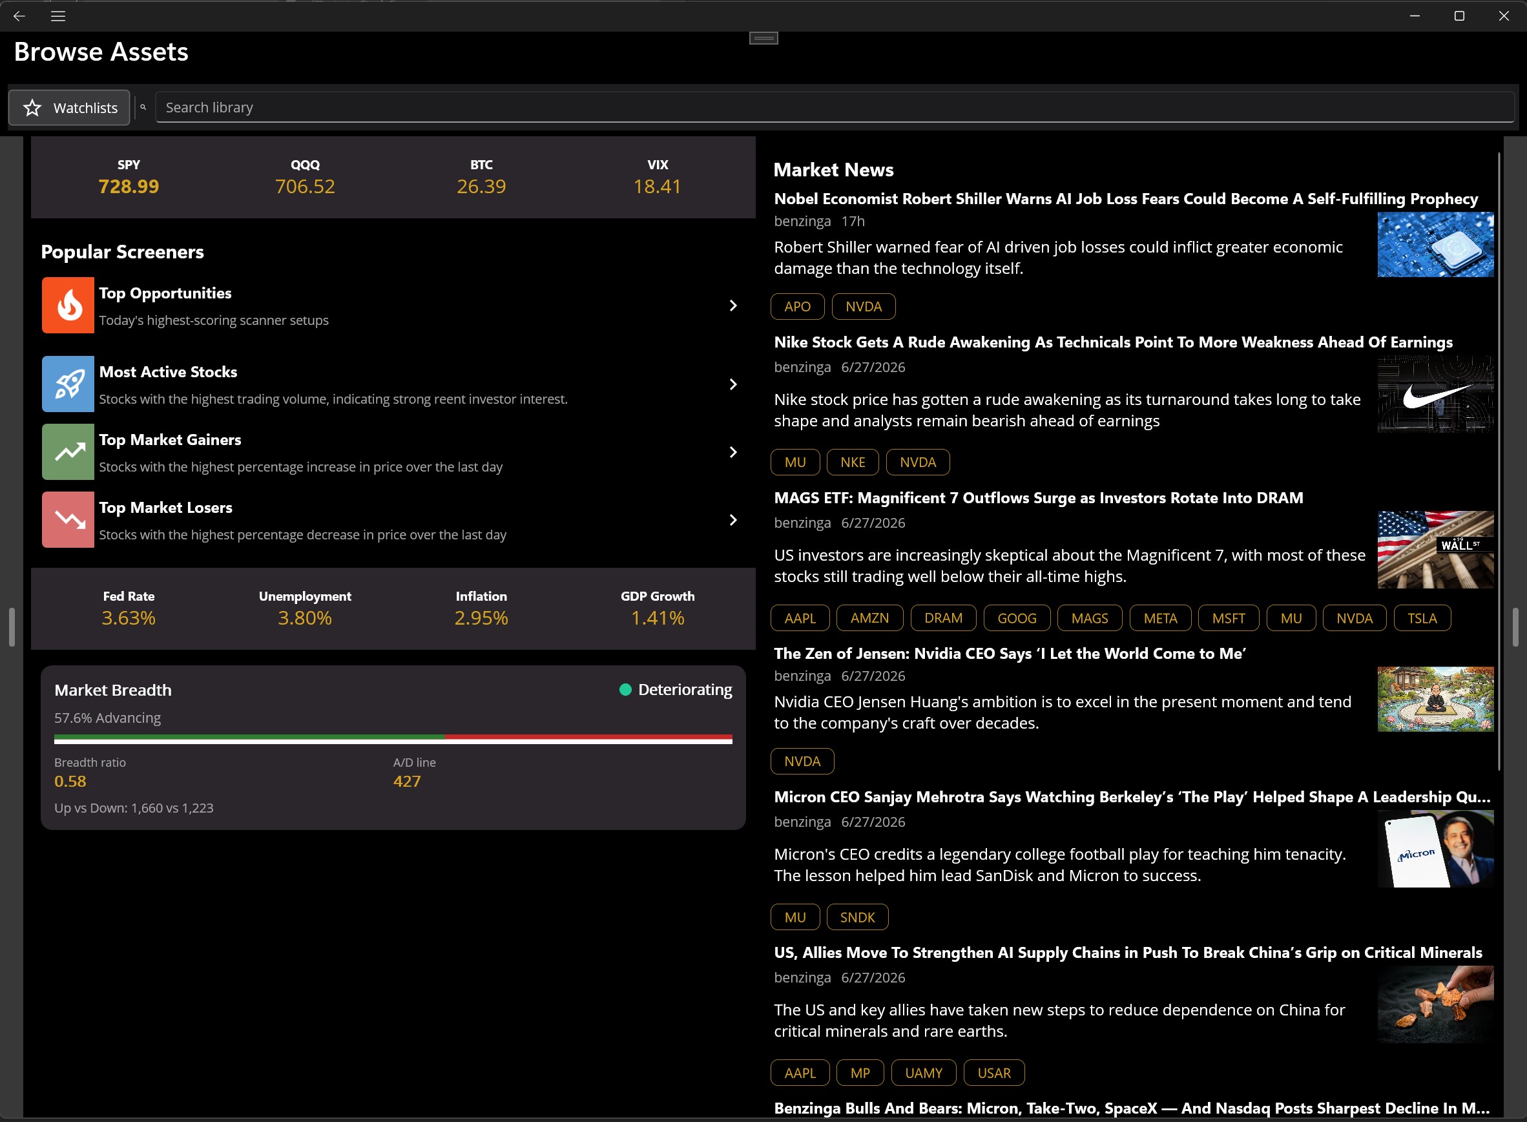Select the DRAM ticker tag
The image size is (1527, 1122).
[943, 618]
